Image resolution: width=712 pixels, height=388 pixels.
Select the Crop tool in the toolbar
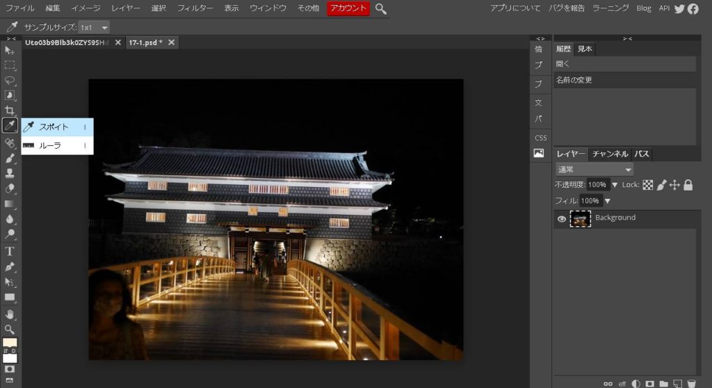[10, 111]
